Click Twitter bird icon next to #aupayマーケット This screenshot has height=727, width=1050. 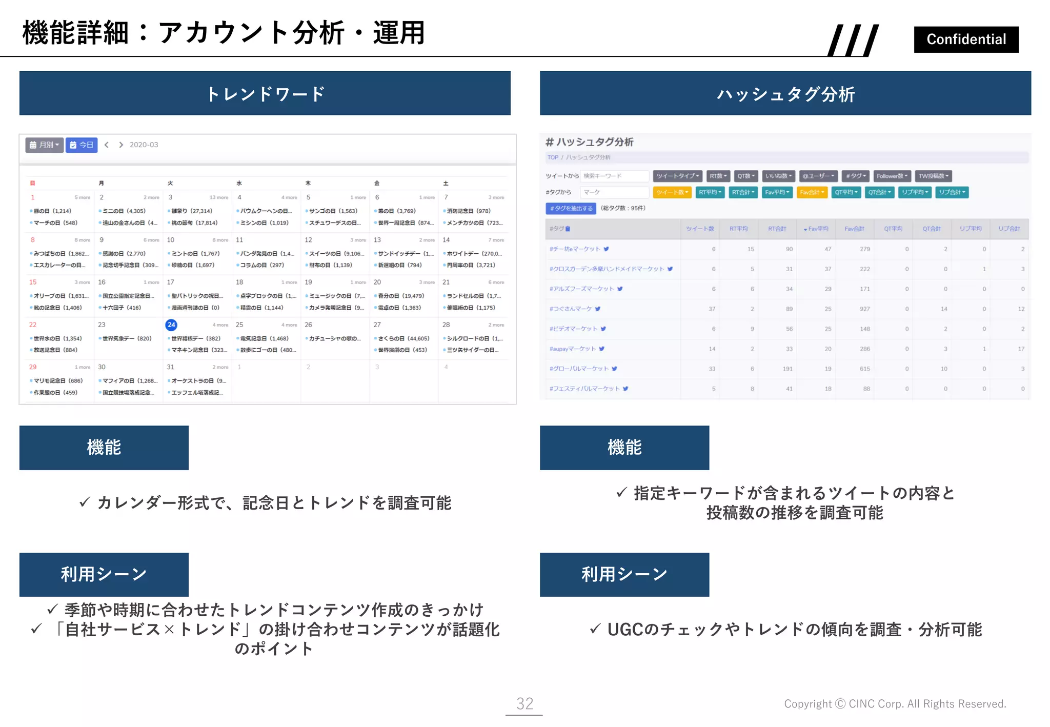pos(602,349)
